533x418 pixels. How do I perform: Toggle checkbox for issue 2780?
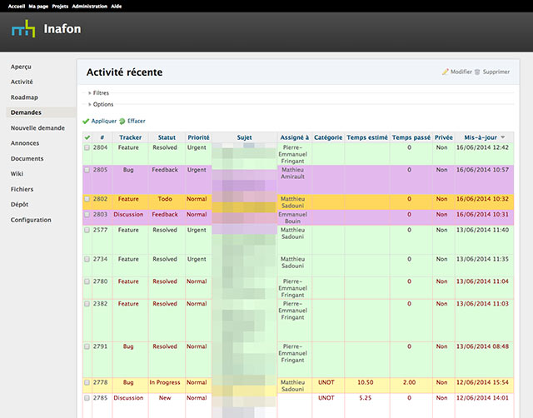[x=87, y=281]
